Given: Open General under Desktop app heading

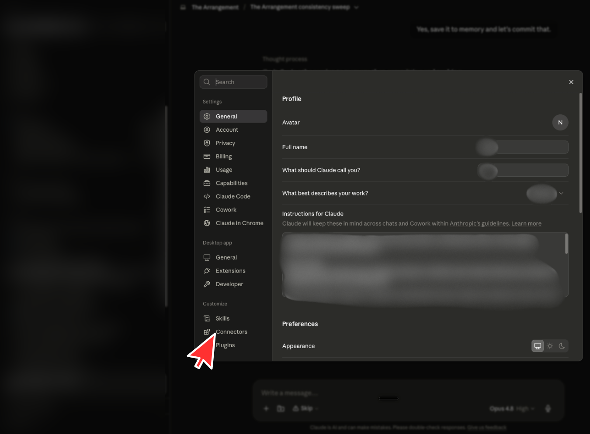Looking at the screenshot, I should point(233,257).
